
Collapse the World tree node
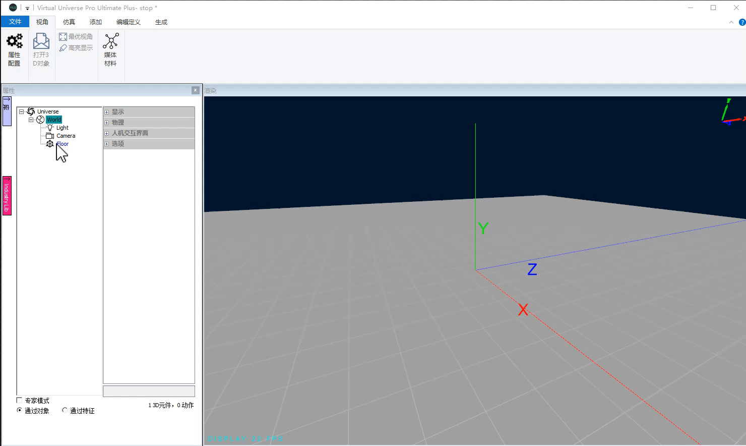31,120
